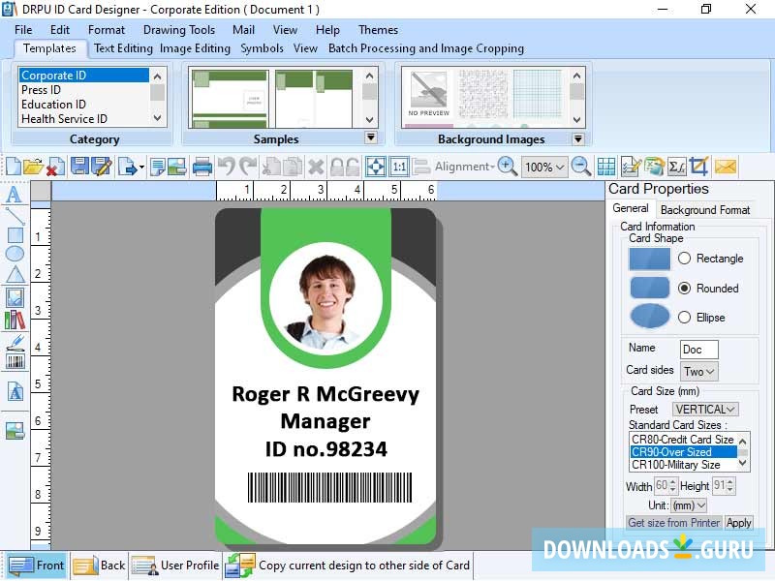Open the File menu

click(x=23, y=30)
